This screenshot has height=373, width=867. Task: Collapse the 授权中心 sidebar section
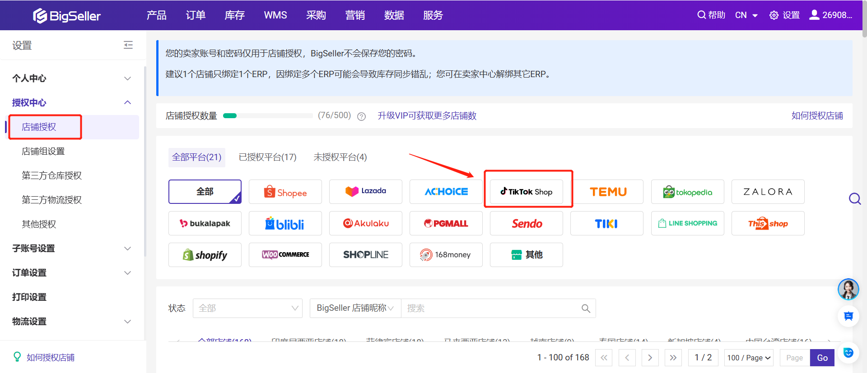128,103
